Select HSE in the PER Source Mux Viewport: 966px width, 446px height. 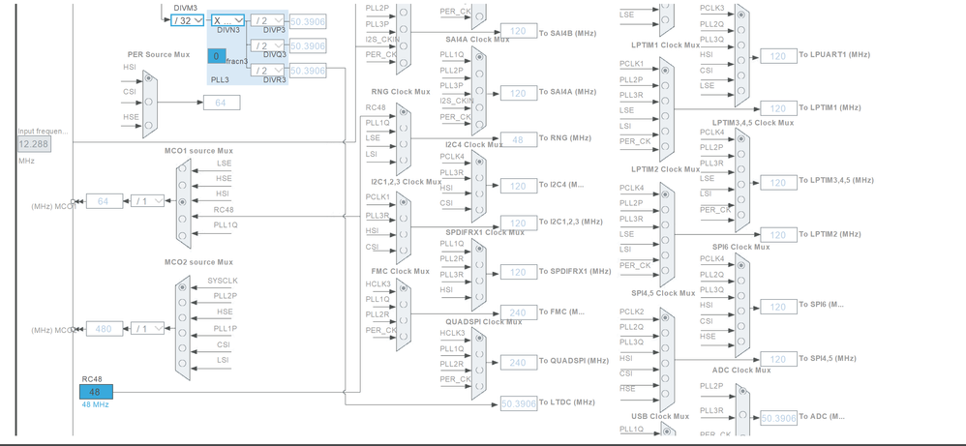point(148,126)
